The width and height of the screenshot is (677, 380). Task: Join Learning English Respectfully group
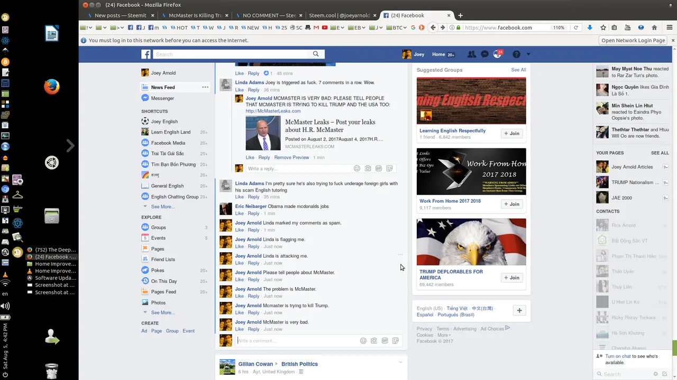[x=512, y=134]
